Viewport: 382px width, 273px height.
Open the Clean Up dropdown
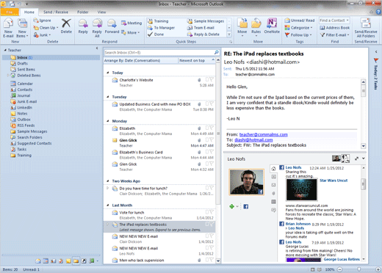[46, 28]
